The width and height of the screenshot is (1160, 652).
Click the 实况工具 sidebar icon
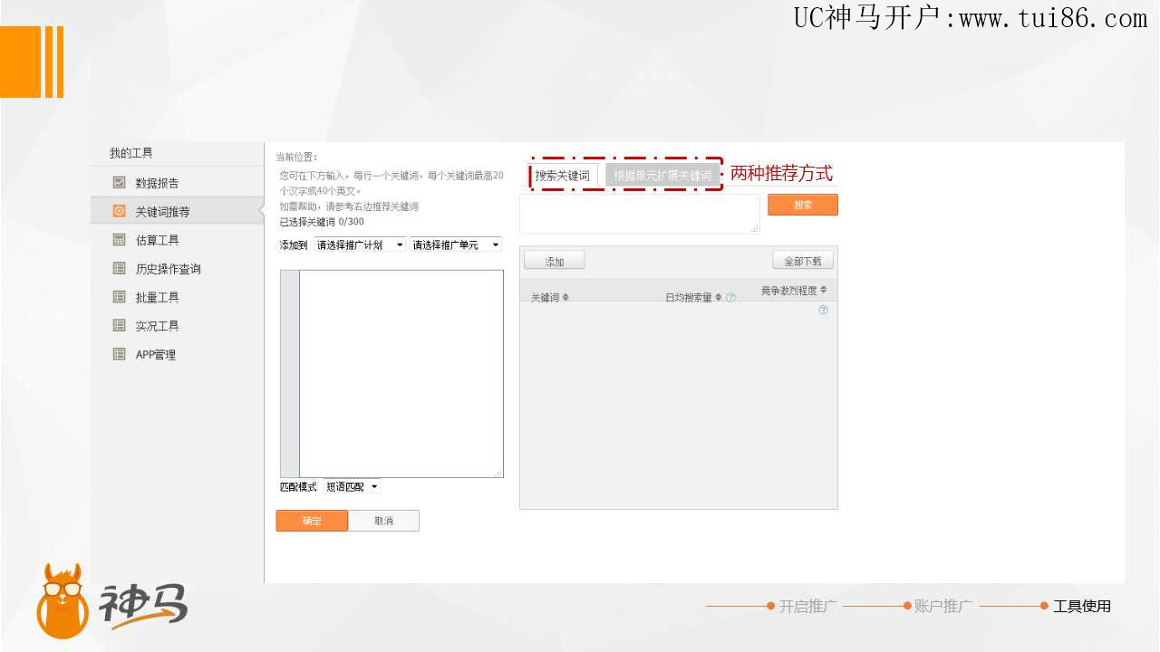point(119,325)
